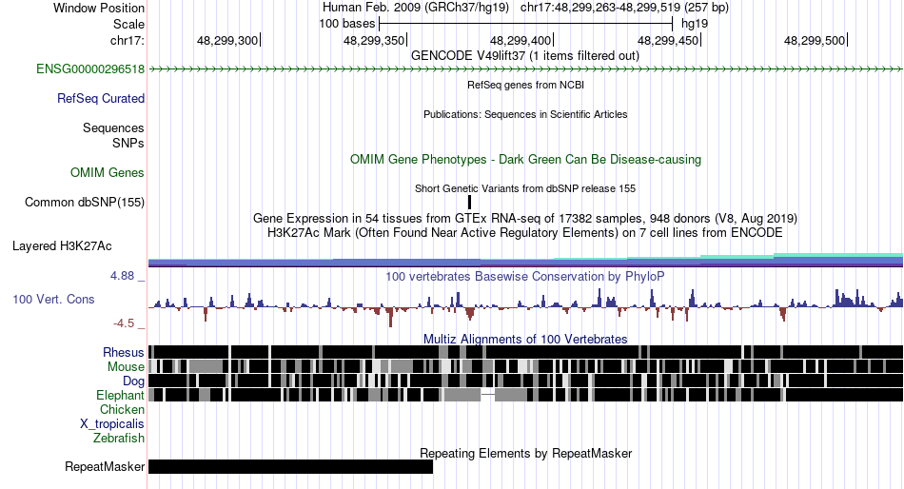904x489 pixels.
Task: Click the Window Position label
Action: (x=99, y=8)
